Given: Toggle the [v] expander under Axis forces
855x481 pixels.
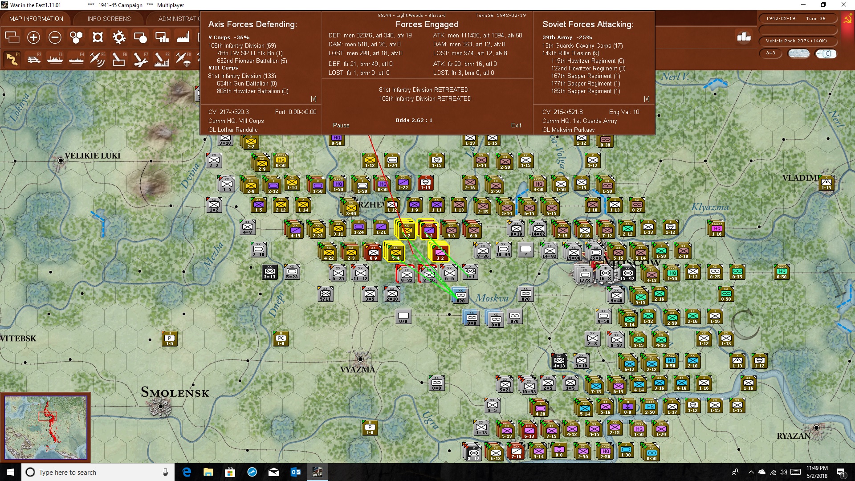Looking at the screenshot, I should click(313, 99).
